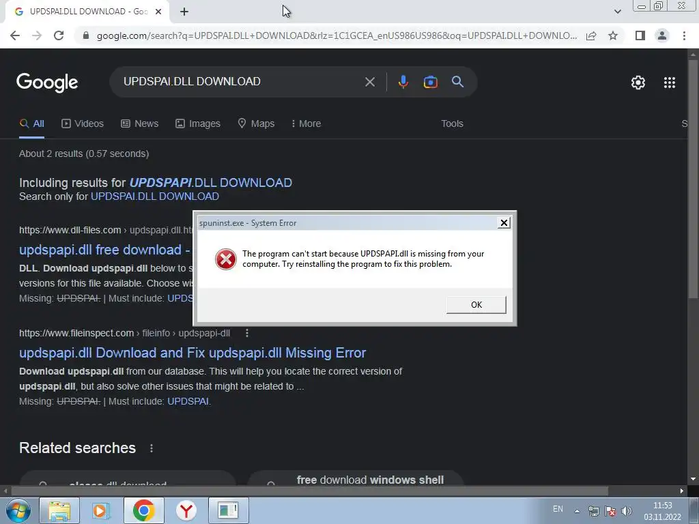Open the dll-files.com updspapi.dll free download result

tap(104, 250)
